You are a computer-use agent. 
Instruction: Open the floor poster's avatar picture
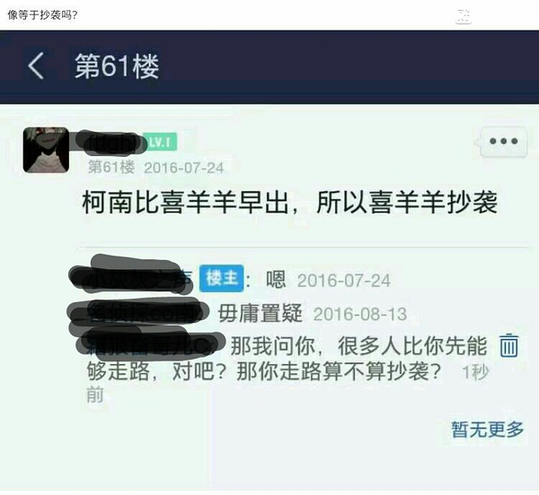pyautogui.click(x=46, y=150)
